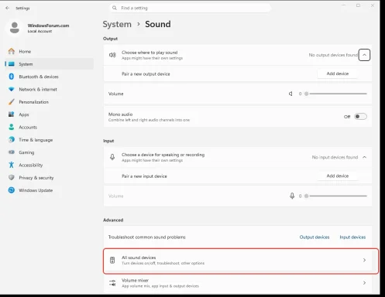385x297 pixels.
Task: Open Volume mixer chevron arrow
Action: pyautogui.click(x=364, y=283)
